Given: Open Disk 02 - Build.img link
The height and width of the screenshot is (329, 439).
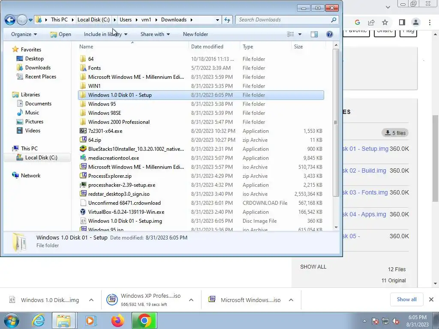Looking at the screenshot, I should pos(364,170).
